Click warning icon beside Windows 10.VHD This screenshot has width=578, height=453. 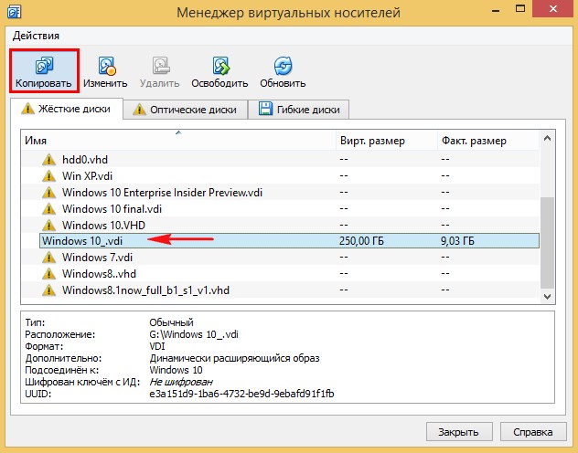click(48, 225)
